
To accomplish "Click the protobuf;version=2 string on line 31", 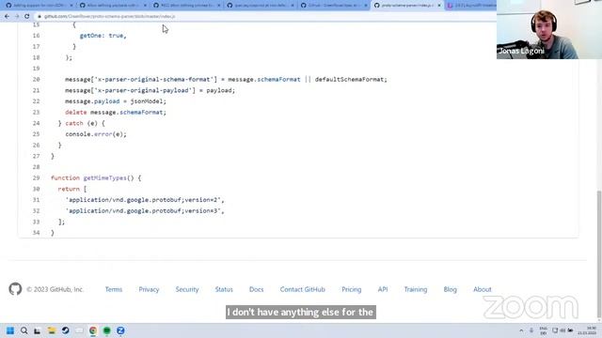I will point(145,200).
